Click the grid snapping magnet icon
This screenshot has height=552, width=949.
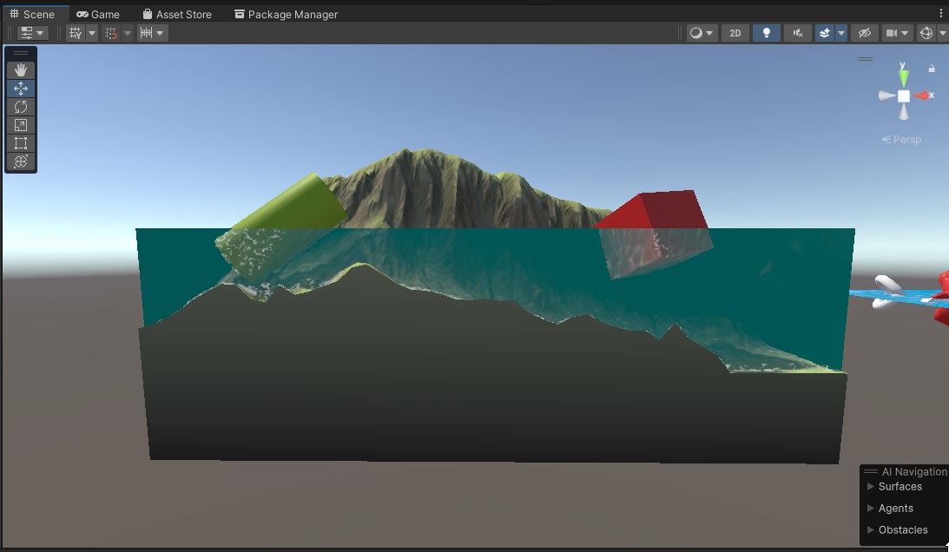coord(111,33)
